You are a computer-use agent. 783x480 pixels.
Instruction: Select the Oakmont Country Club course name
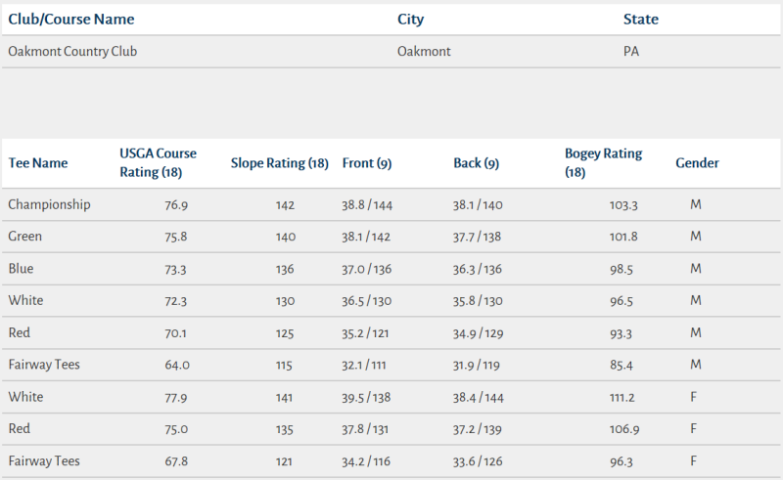[x=72, y=52]
